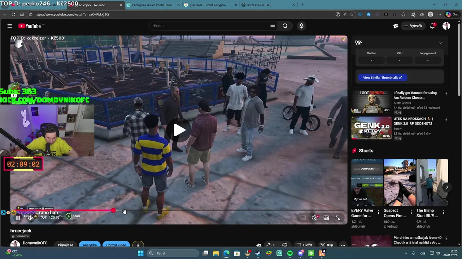Click the dislike thumbs-down button
This screenshot has height=259, width=462.
click(285, 245)
